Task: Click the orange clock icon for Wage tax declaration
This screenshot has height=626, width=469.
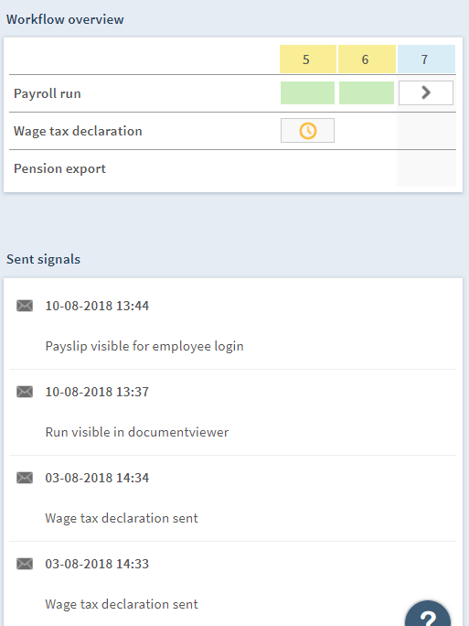Action: [307, 131]
